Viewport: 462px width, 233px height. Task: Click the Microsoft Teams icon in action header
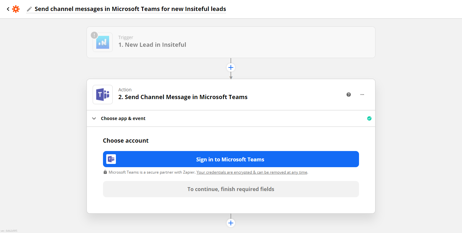point(103,95)
